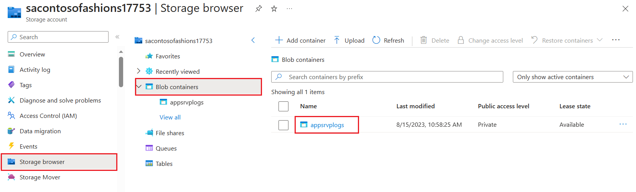Click the left menu scrollbar thumb
Viewport: 636px width, 192px height.
click(x=121, y=72)
